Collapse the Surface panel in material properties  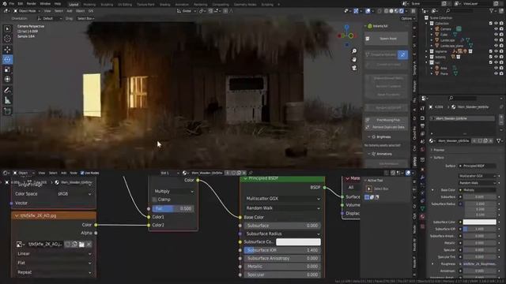[439, 158]
